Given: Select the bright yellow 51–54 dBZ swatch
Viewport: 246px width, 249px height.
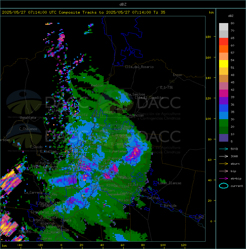Looking at the screenshot, I should tap(224, 64).
